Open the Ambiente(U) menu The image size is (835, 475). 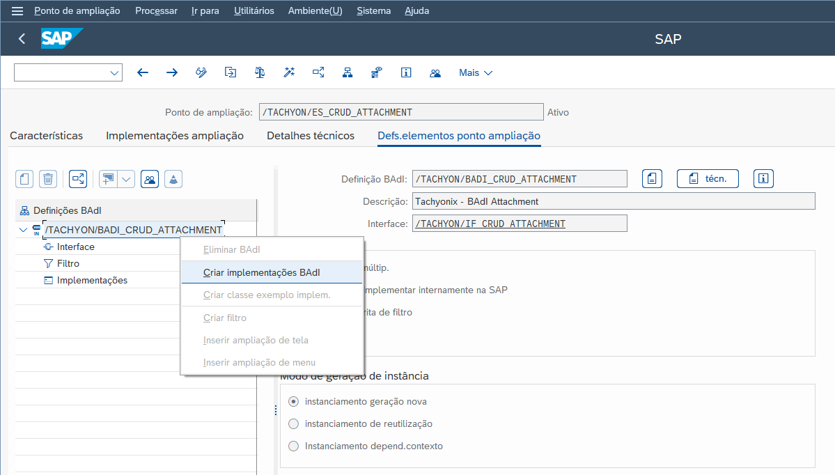click(x=315, y=10)
